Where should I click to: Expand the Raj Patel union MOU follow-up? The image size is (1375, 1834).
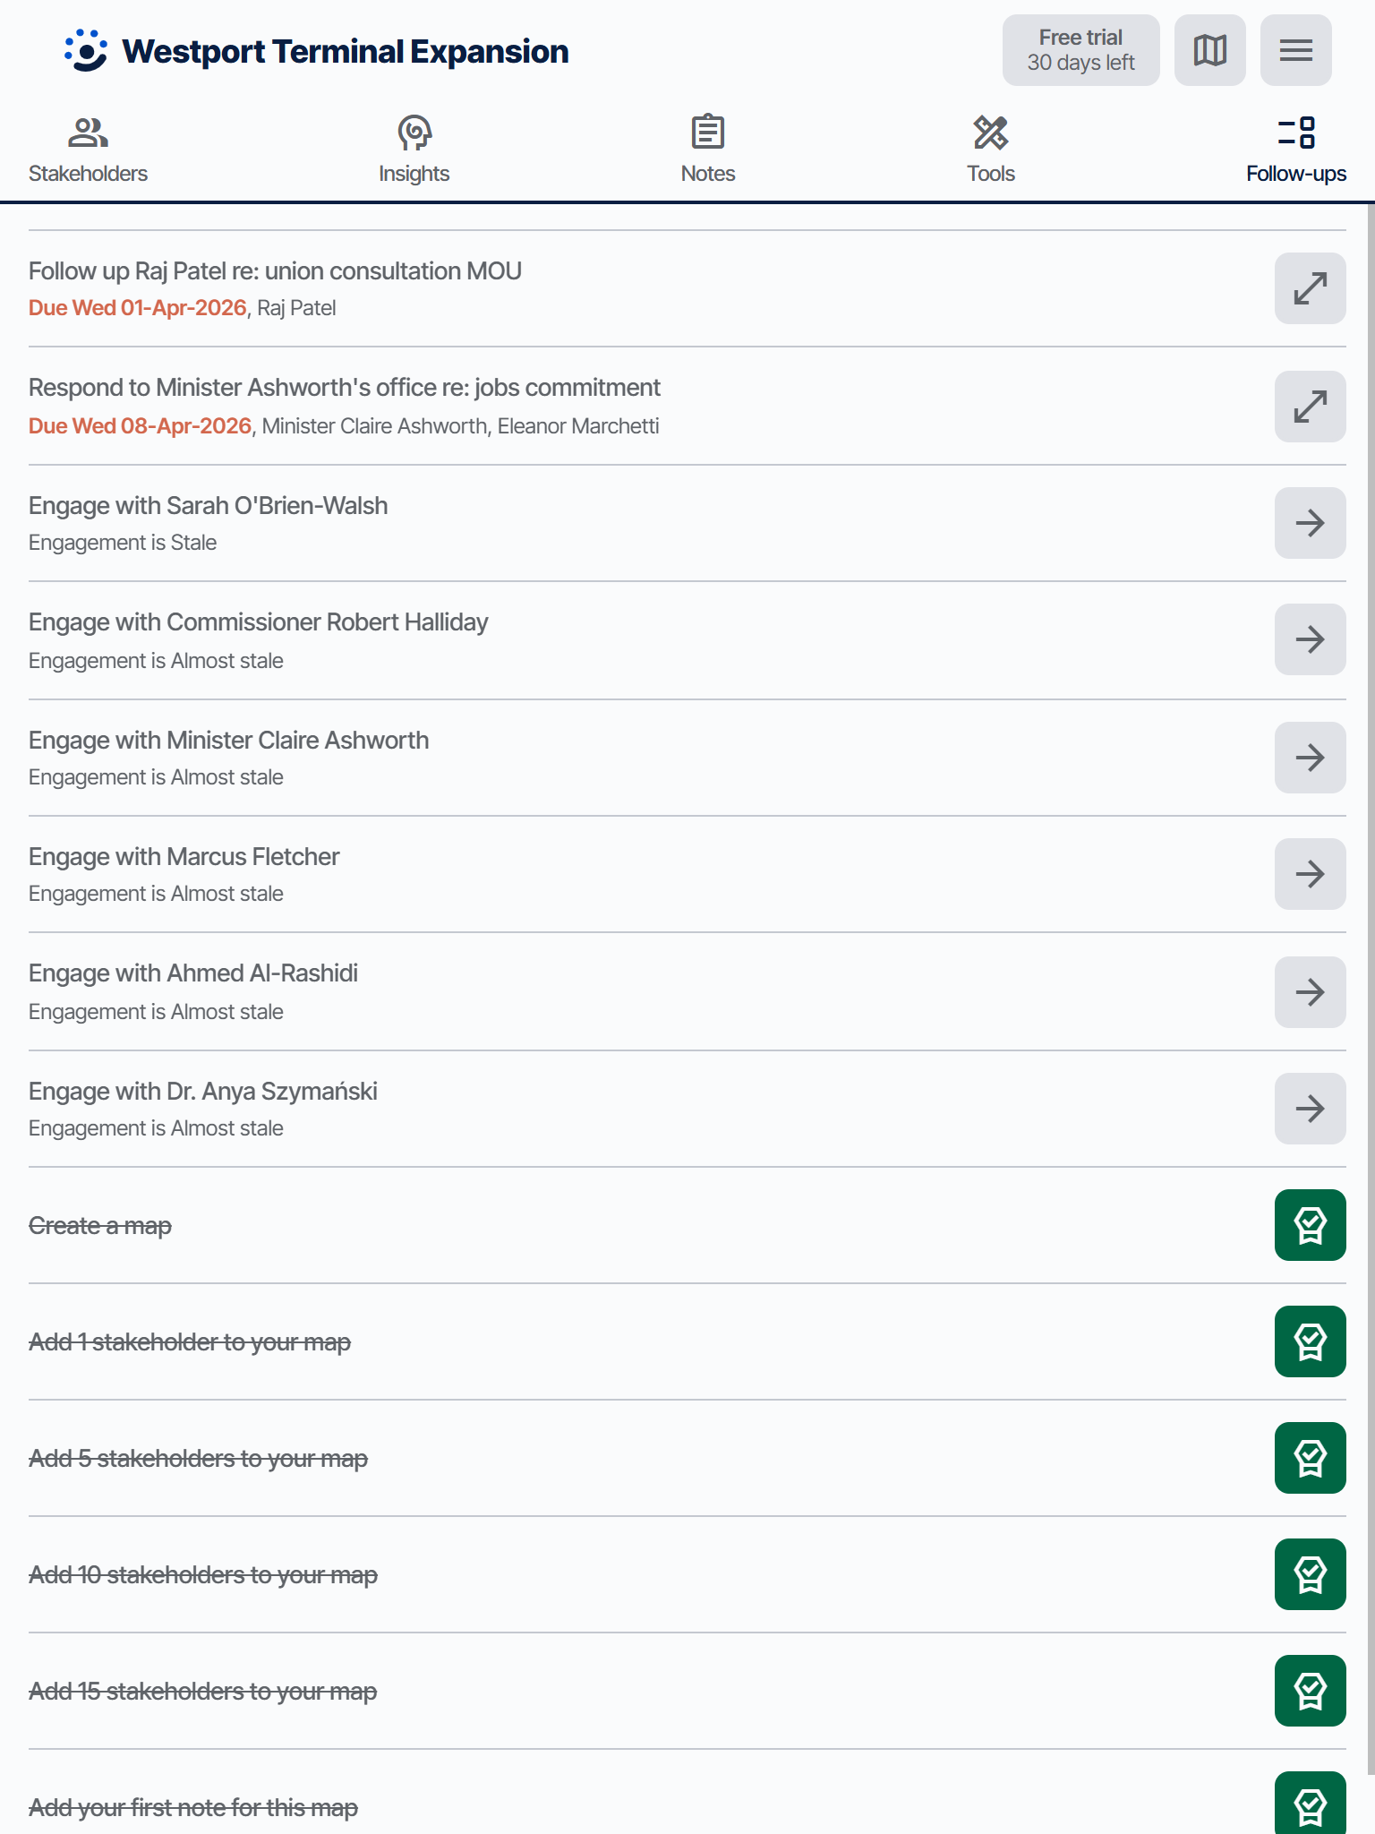click(x=1309, y=288)
